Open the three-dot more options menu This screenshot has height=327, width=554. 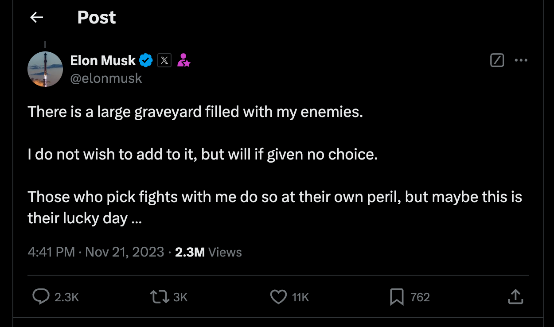[x=521, y=60]
